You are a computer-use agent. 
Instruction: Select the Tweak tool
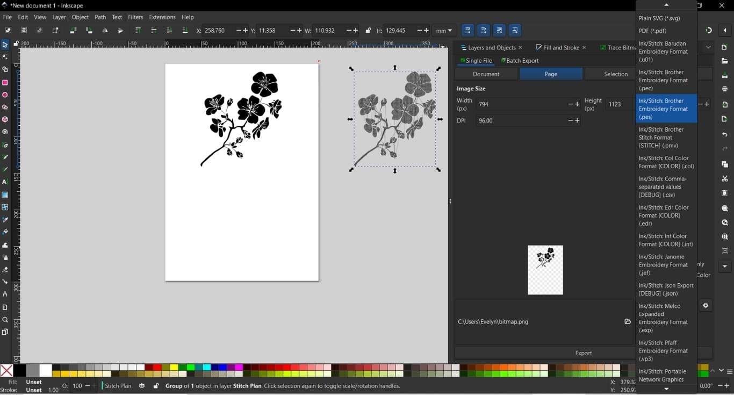tap(5, 245)
